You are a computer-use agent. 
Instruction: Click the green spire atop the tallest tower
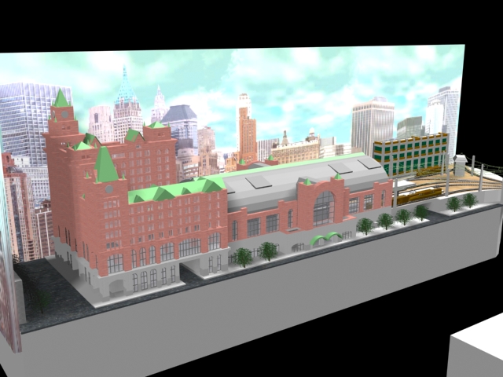coord(61,98)
